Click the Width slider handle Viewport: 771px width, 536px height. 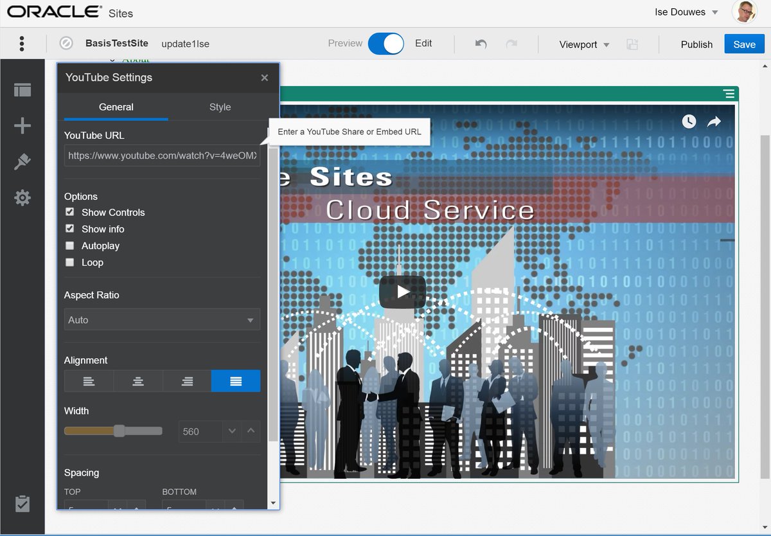point(119,431)
